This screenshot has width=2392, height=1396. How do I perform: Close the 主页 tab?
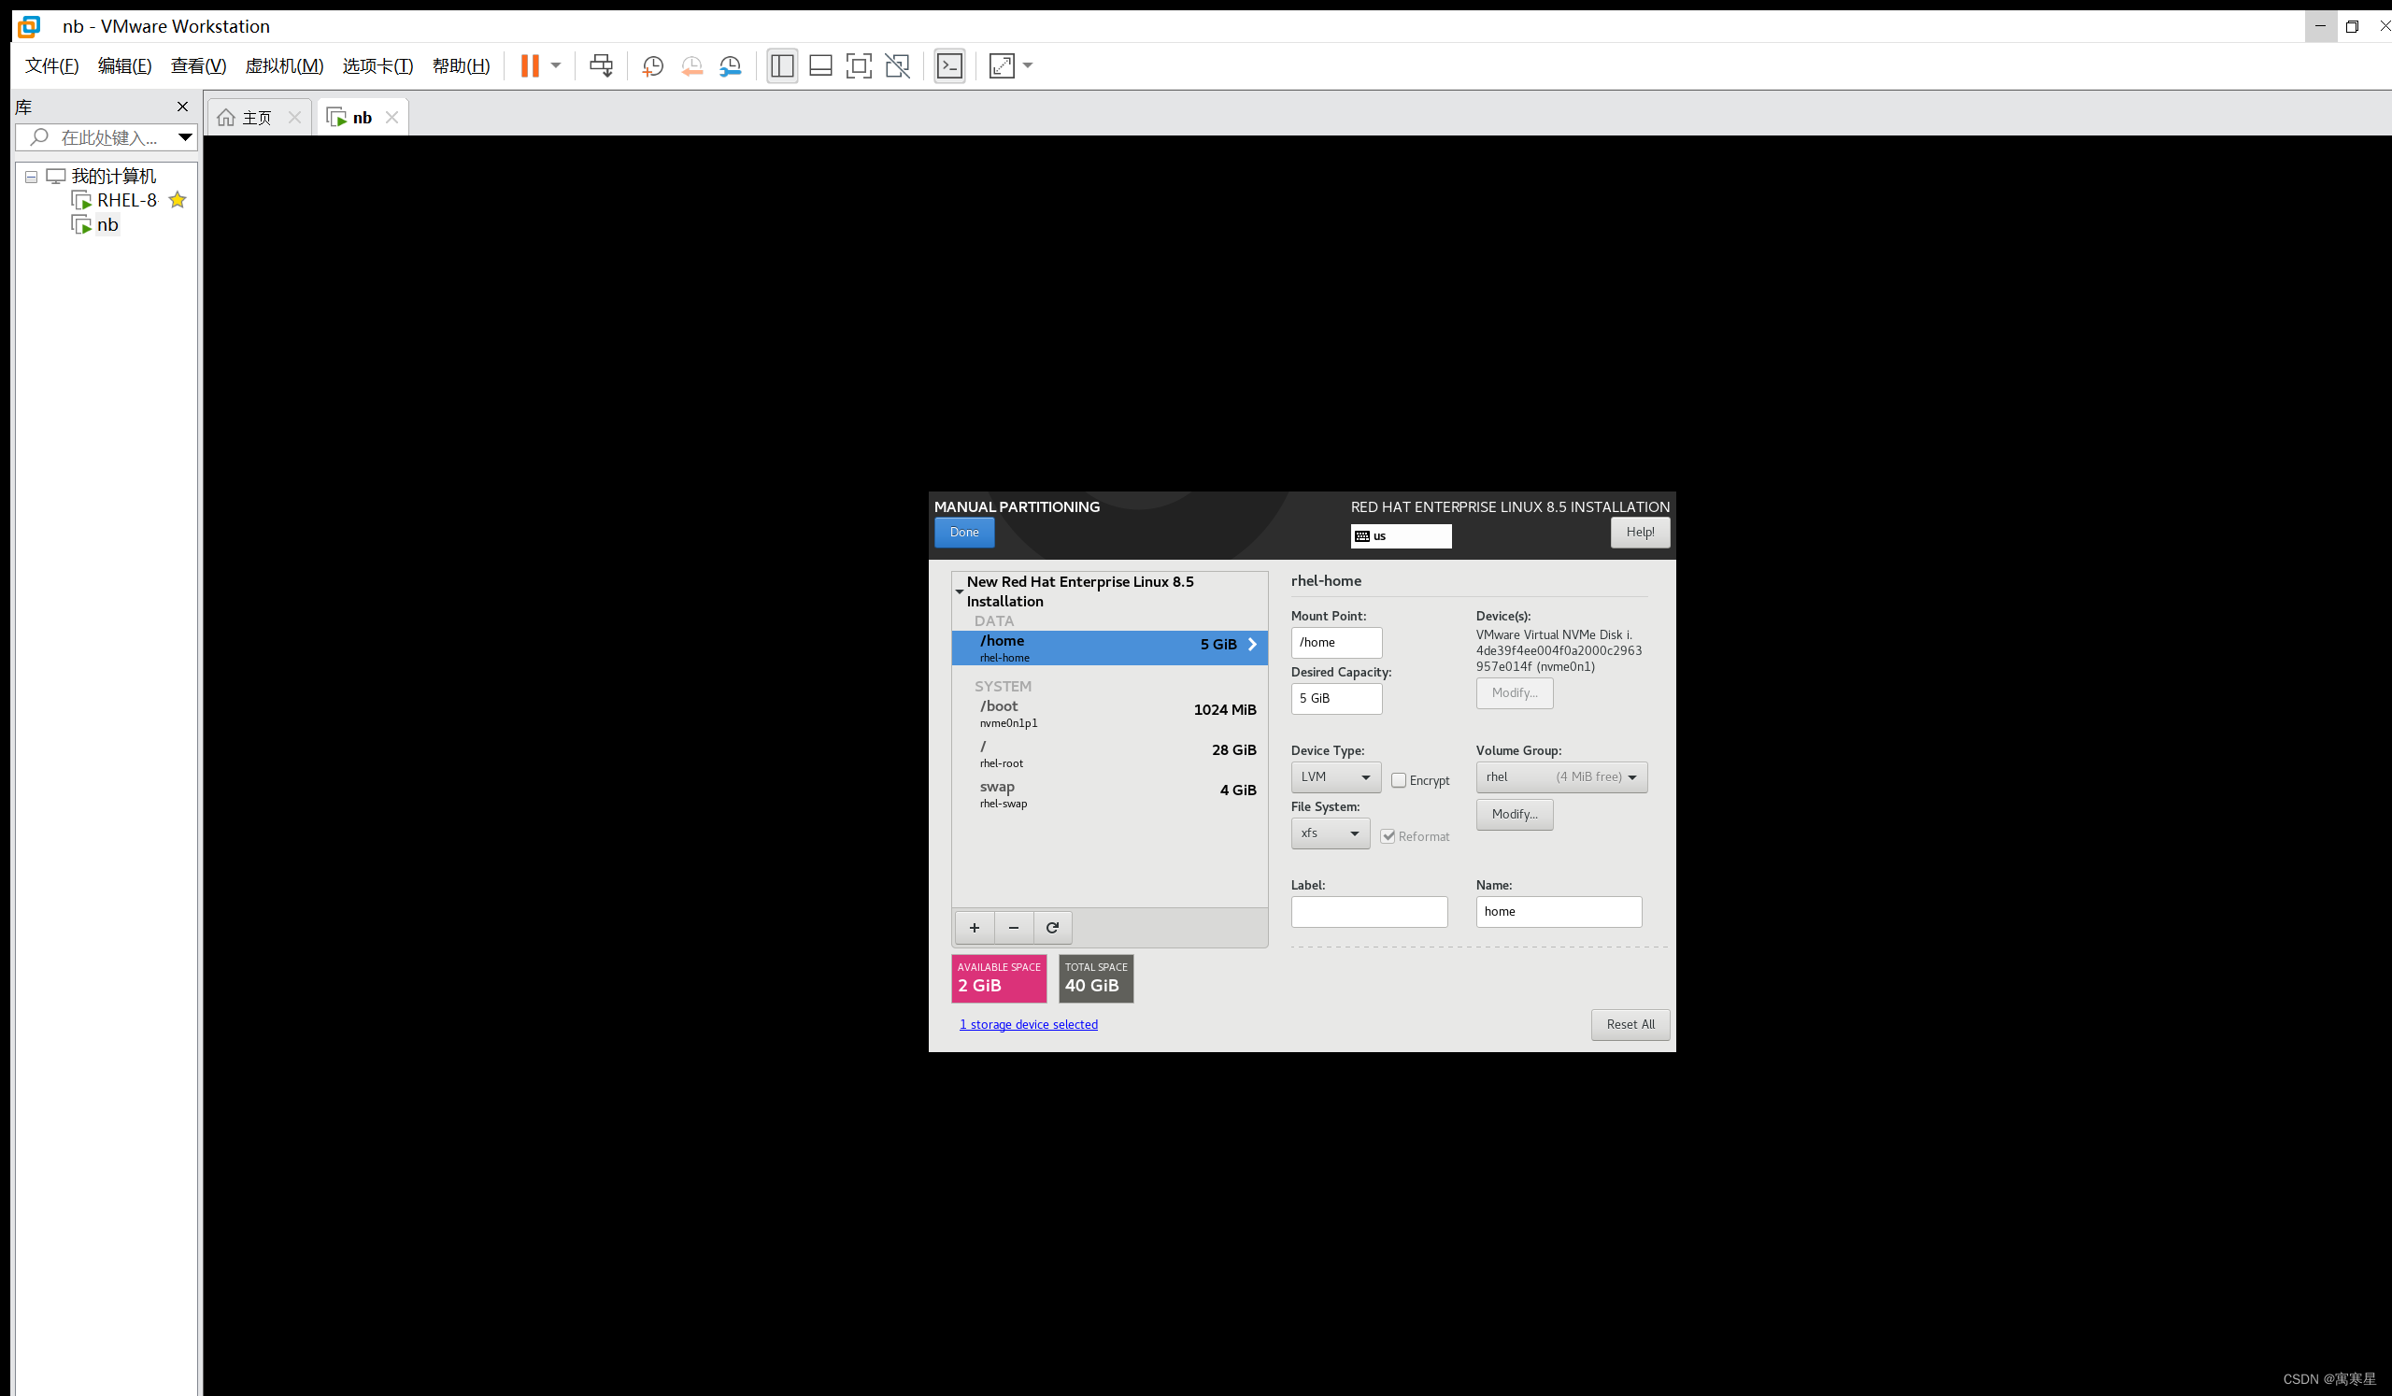click(x=294, y=118)
